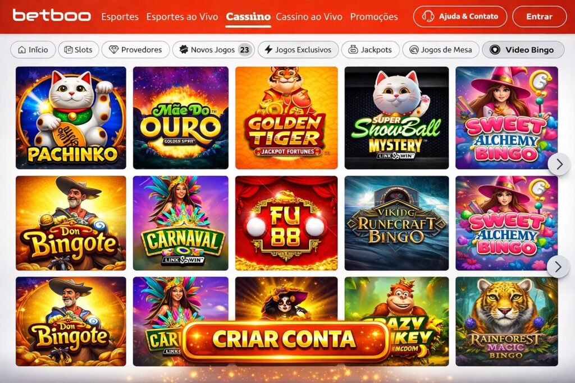This screenshot has height=383, width=575.
Task: Switch to the Esportes ao Vivo tab
Action: 182,17
